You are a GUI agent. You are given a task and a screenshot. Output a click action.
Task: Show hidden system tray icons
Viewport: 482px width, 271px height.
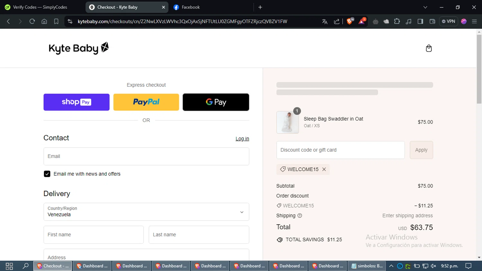391,266
